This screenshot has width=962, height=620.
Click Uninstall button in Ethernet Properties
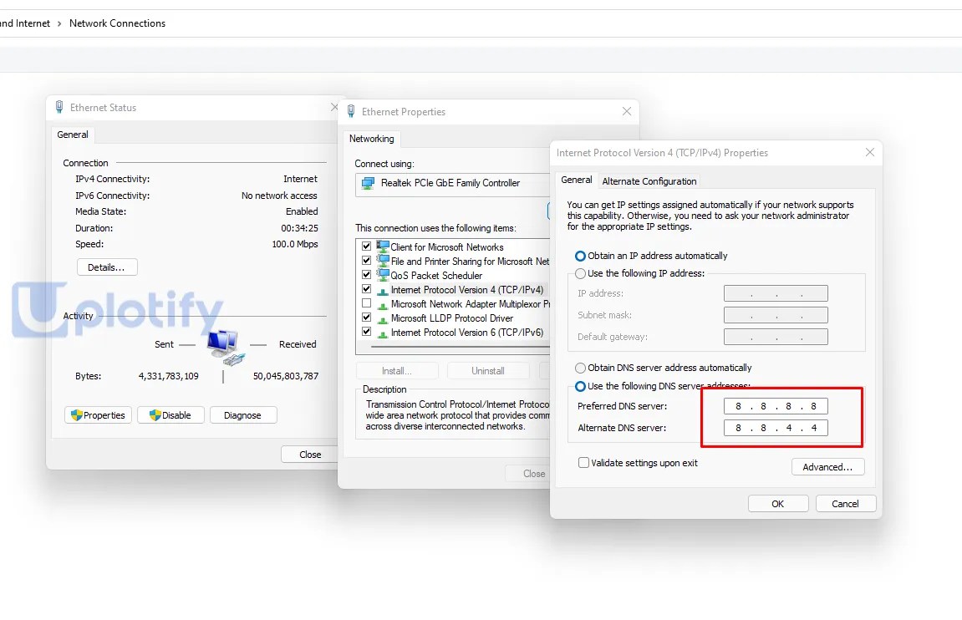coord(488,371)
